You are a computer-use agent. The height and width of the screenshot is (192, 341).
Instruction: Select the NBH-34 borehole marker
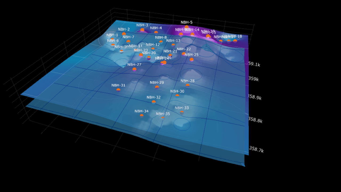coord(141,116)
